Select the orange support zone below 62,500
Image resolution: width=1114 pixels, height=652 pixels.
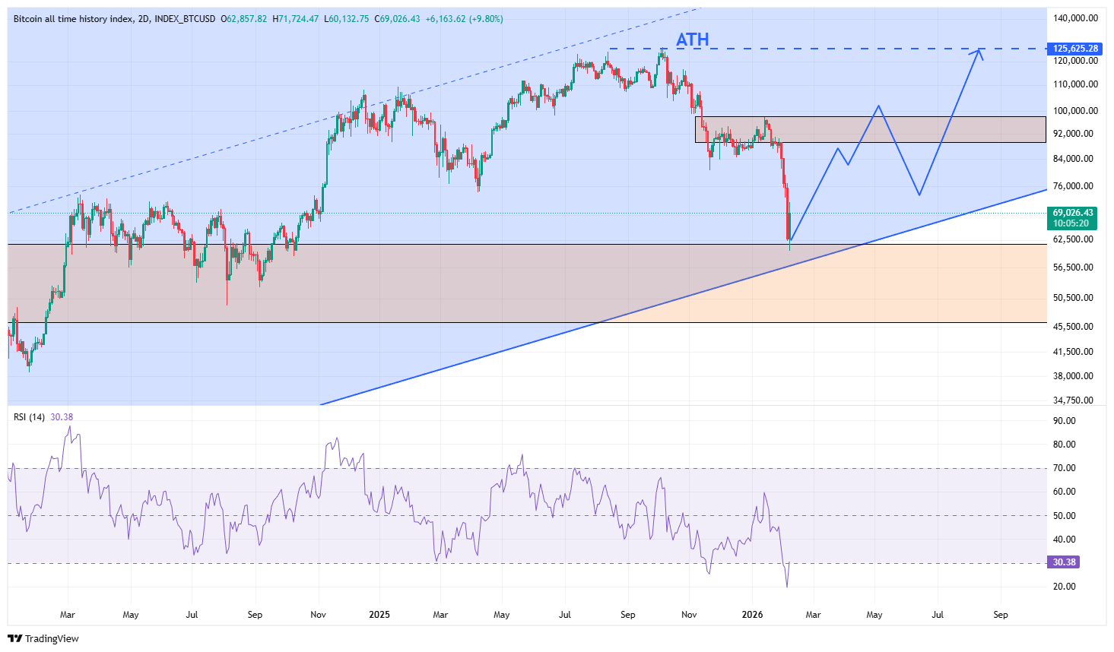912,293
